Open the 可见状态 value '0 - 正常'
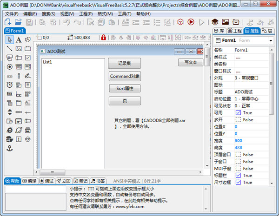The height and width of the screenshot is (216, 279). click(x=251, y=106)
